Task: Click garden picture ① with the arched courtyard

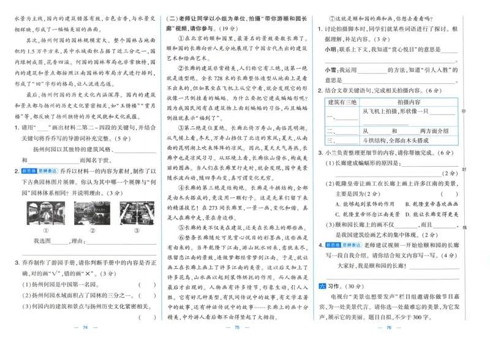Action: [46, 213]
